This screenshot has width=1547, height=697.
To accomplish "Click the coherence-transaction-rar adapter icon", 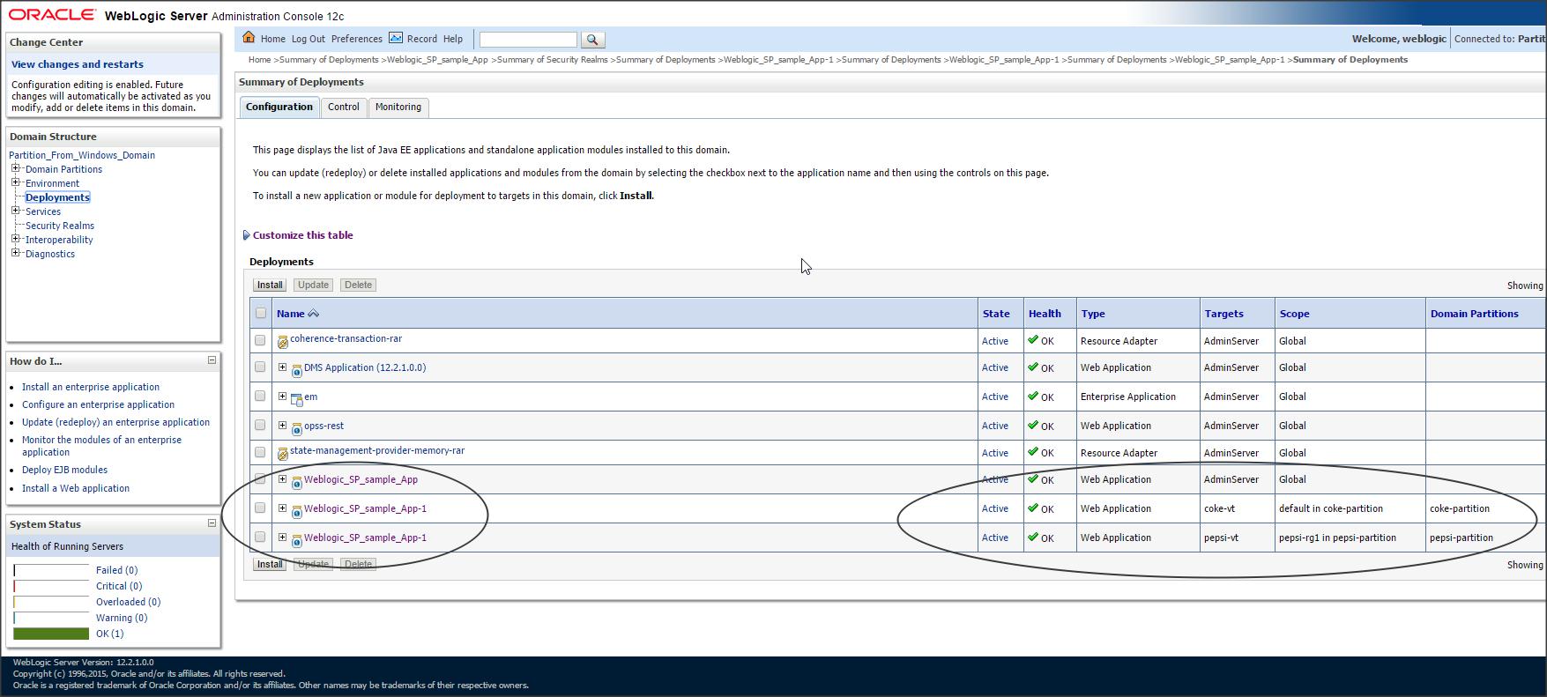I will (x=282, y=342).
